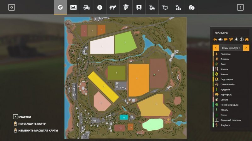Open the display settings monitor tab

coord(165,7)
